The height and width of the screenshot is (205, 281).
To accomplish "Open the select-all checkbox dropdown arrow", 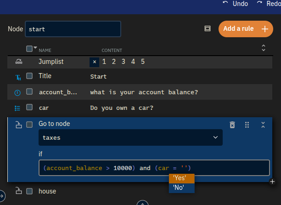I will pos(35,47).
